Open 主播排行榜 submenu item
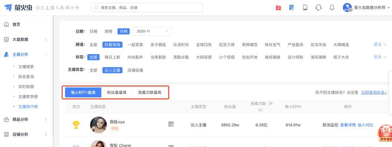The height and width of the screenshot is (147, 392). 28,107
